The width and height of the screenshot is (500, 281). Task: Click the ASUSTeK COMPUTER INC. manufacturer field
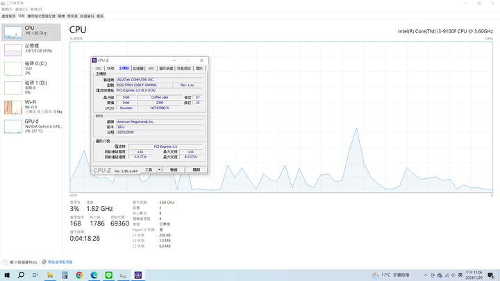[160, 80]
